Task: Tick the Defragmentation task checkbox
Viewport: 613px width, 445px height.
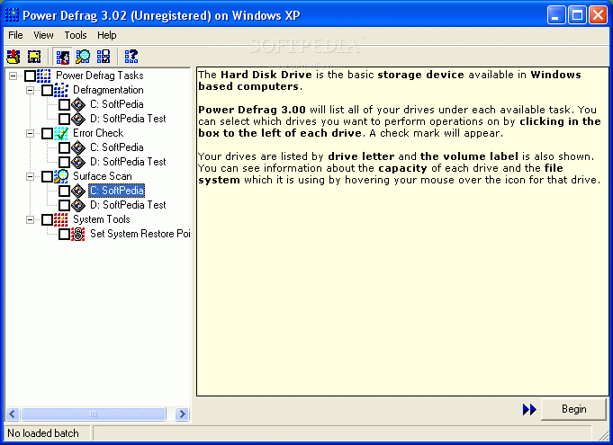Action: coord(48,90)
